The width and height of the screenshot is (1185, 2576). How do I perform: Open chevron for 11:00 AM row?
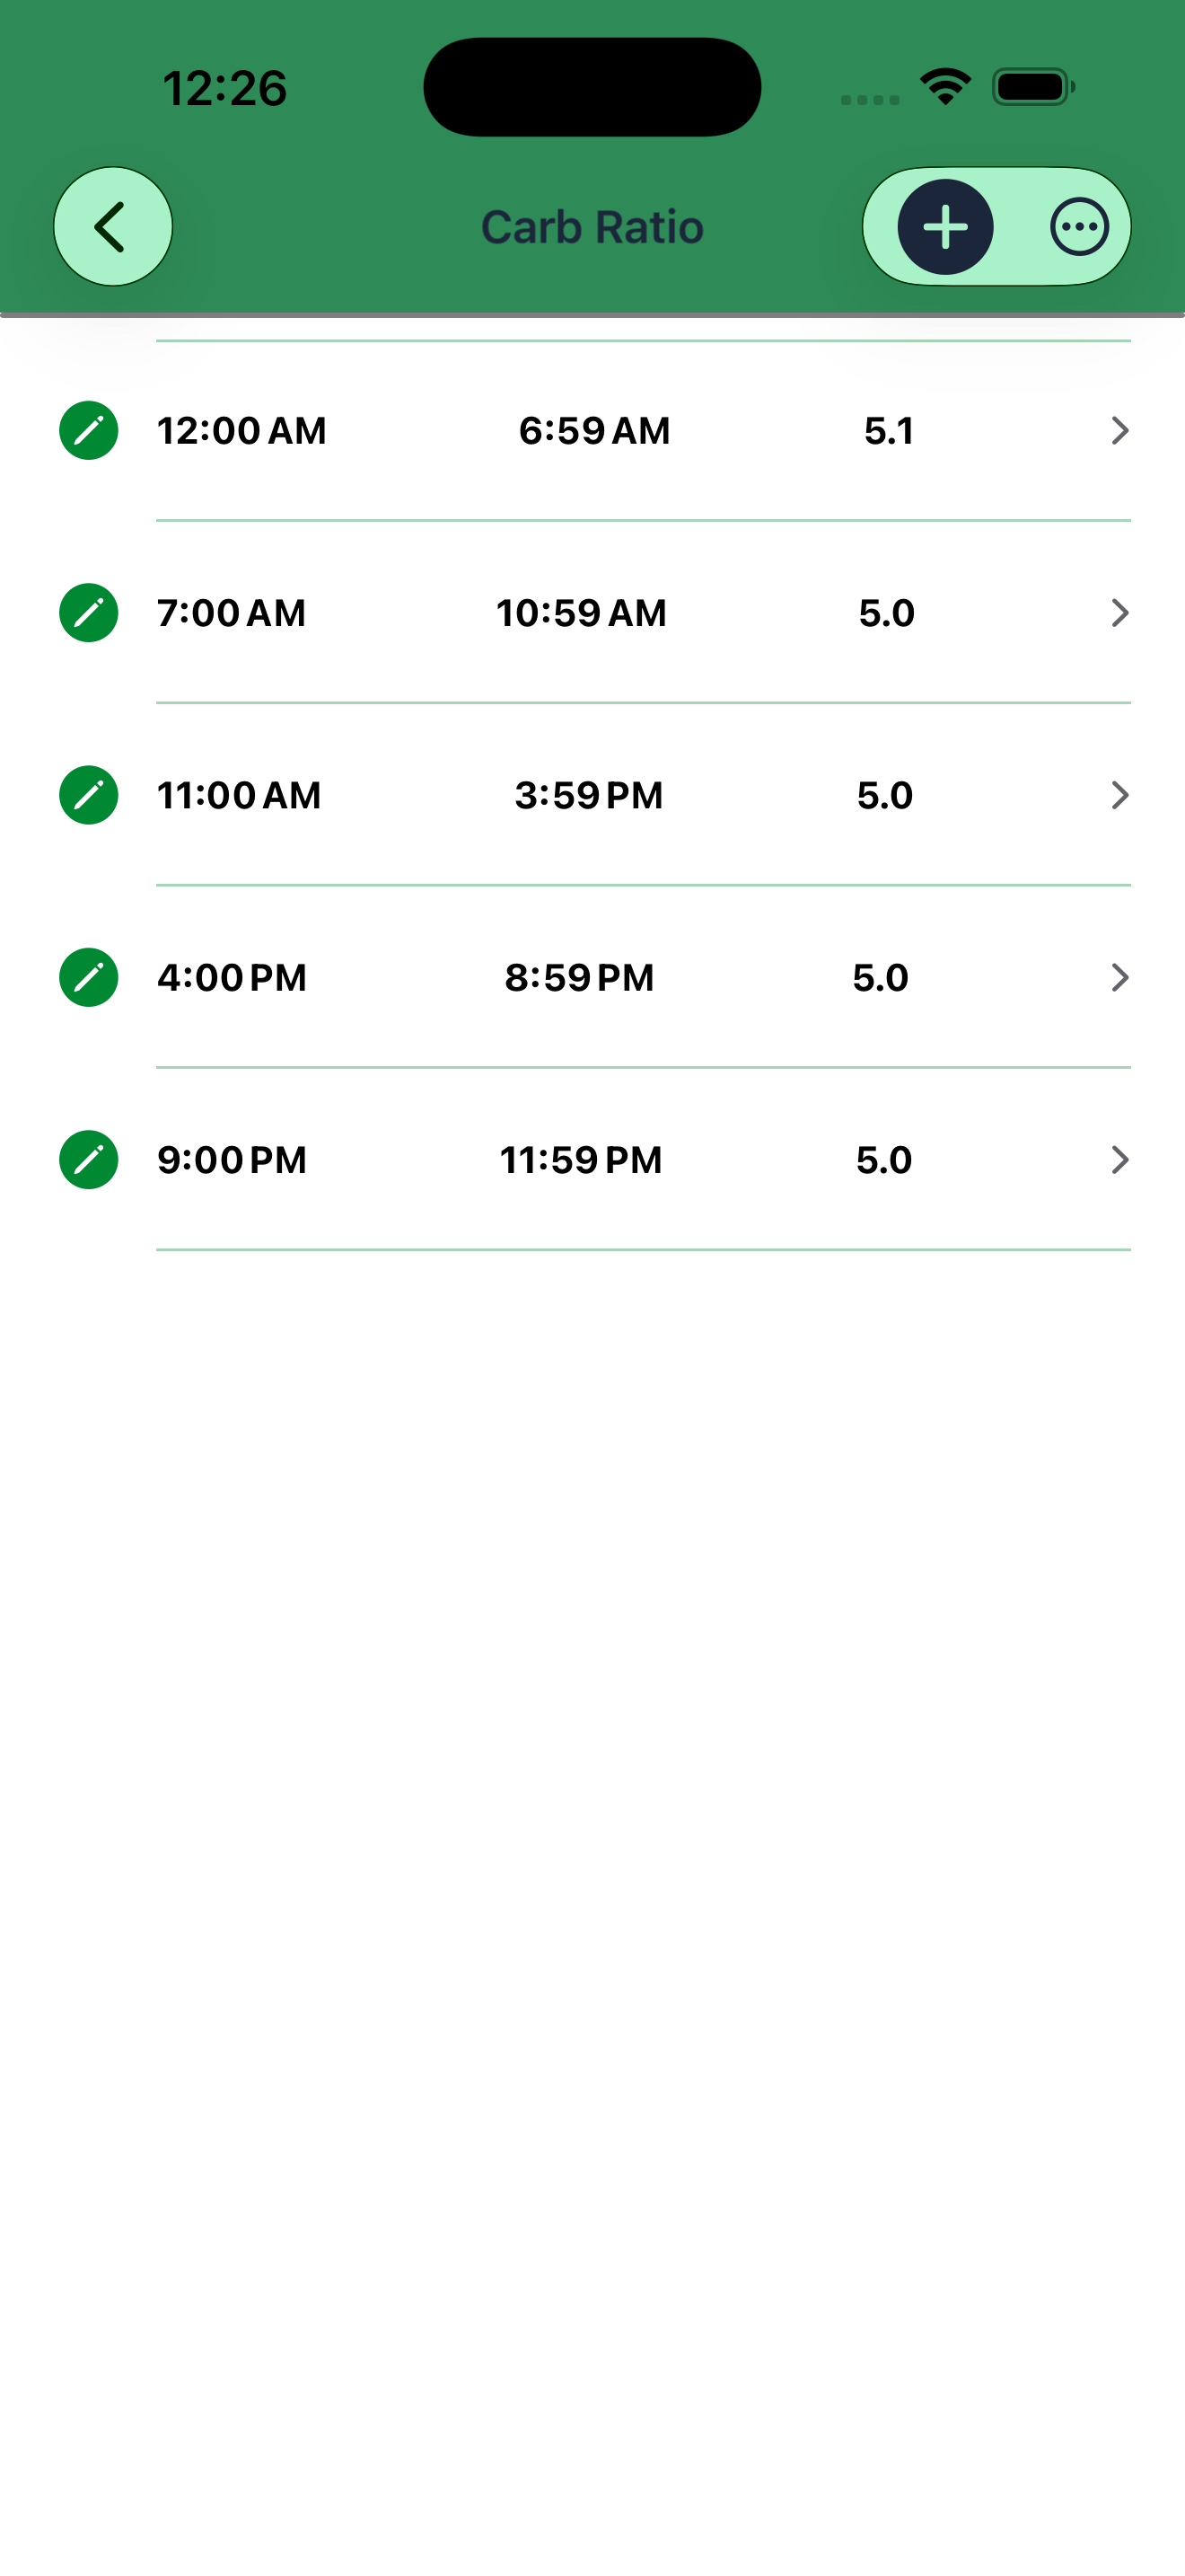(x=1120, y=795)
